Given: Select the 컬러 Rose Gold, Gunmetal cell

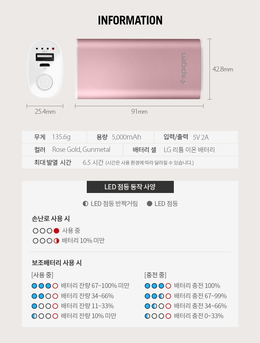Looking at the screenshot, I should (72, 150).
